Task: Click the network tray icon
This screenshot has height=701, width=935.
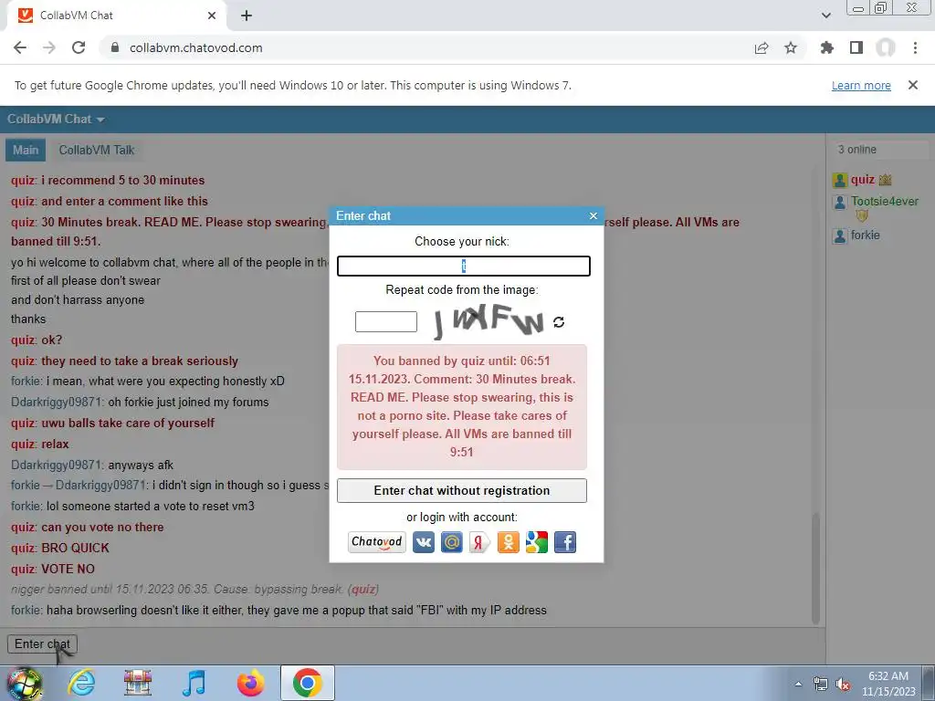Action: point(821,685)
